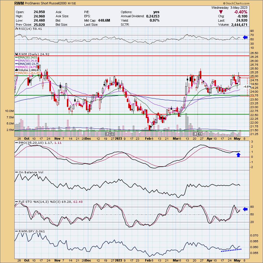Screen dimensions: 263x263
Task: Click the -4.8% stop-level label
Action: pyautogui.click(x=247, y=87)
